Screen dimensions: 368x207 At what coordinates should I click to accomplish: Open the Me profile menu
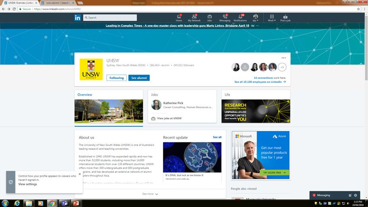tap(255, 18)
